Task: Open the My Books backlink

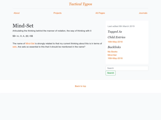Action: click(112, 52)
